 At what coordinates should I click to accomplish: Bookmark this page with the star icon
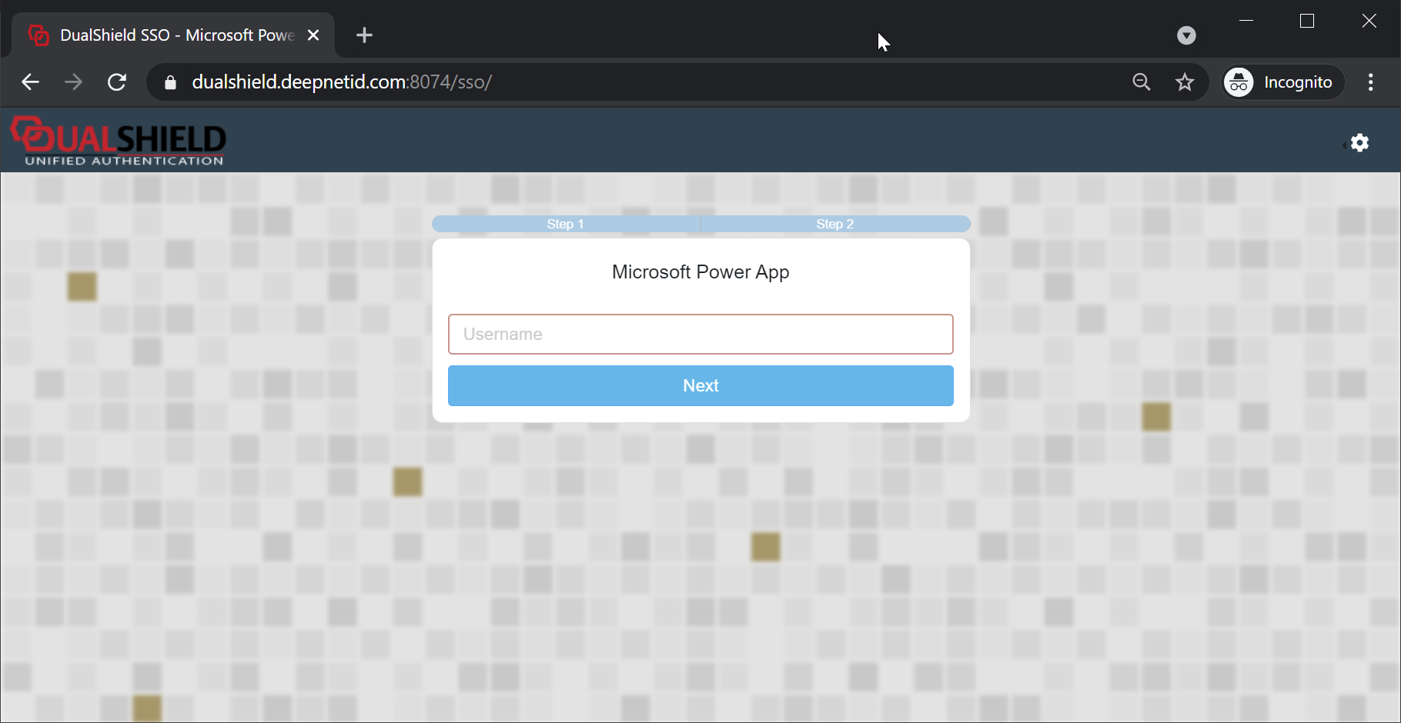pos(1184,82)
